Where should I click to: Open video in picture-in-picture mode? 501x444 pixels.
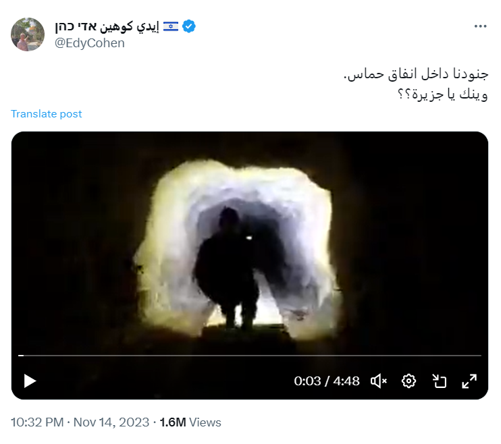coord(440,381)
